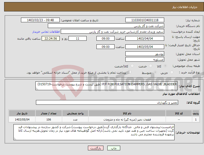Click the resize handle of buyer notes textarea

click(15, 139)
